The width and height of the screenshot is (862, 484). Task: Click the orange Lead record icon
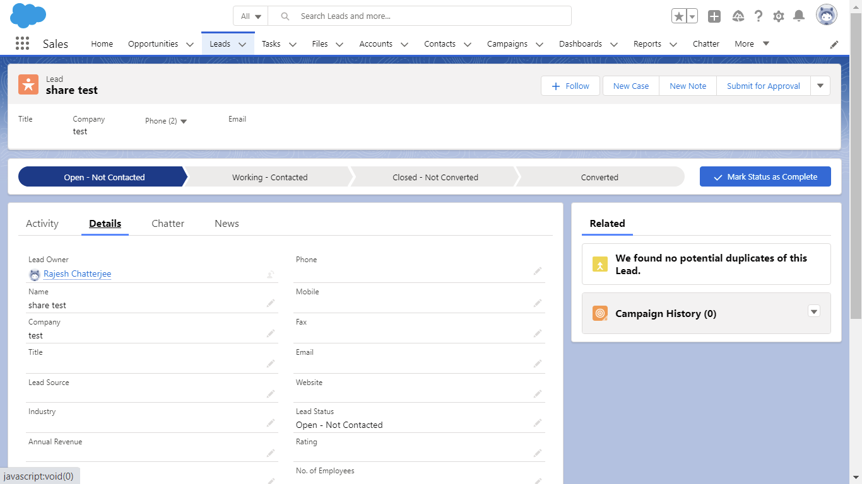[x=28, y=84]
